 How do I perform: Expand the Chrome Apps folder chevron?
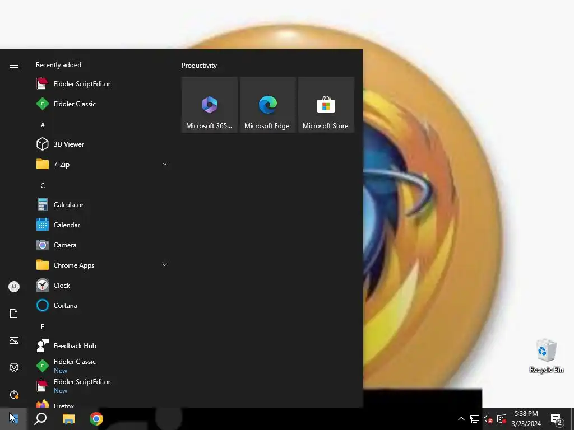(165, 265)
